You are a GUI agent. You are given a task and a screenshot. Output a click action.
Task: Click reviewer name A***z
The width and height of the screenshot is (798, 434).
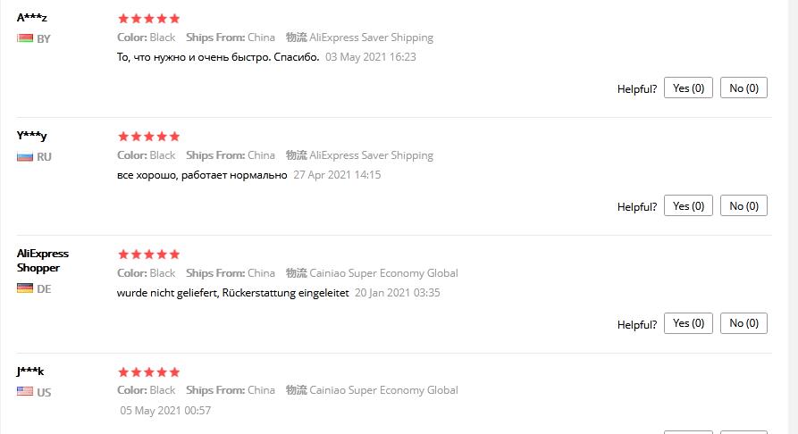(32, 18)
